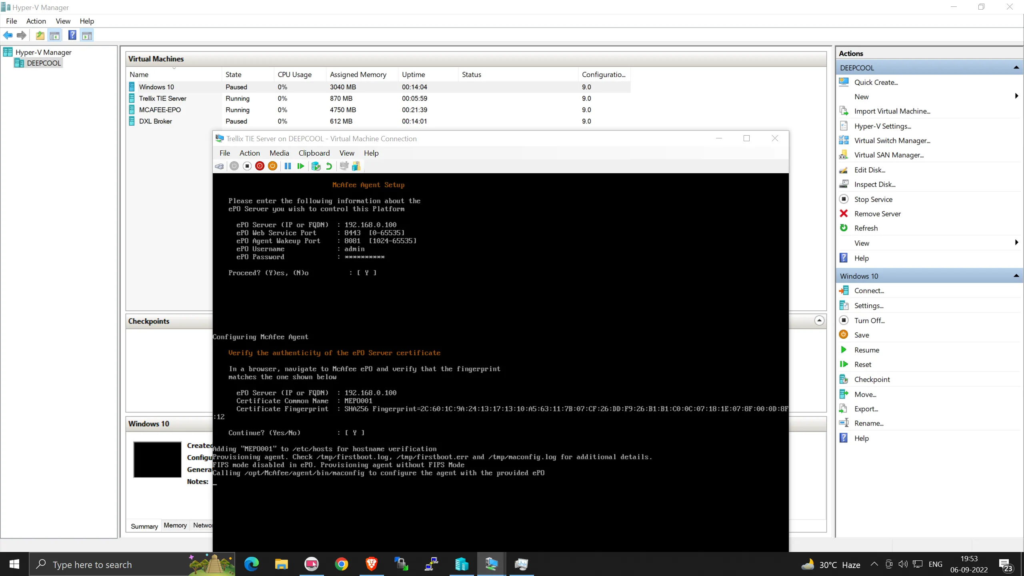Image resolution: width=1024 pixels, height=576 pixels.
Task: Open View menu in Hyper-V Manager
Action: [63, 21]
